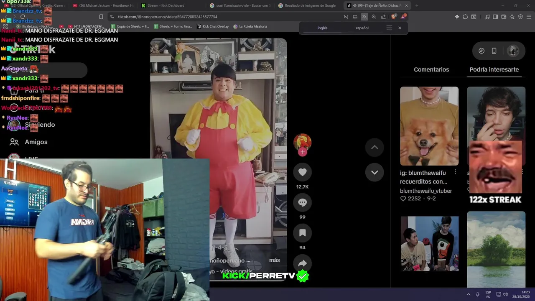Open TikTok profile avatar top right
This screenshot has width=535, height=301.
pyautogui.click(x=513, y=51)
